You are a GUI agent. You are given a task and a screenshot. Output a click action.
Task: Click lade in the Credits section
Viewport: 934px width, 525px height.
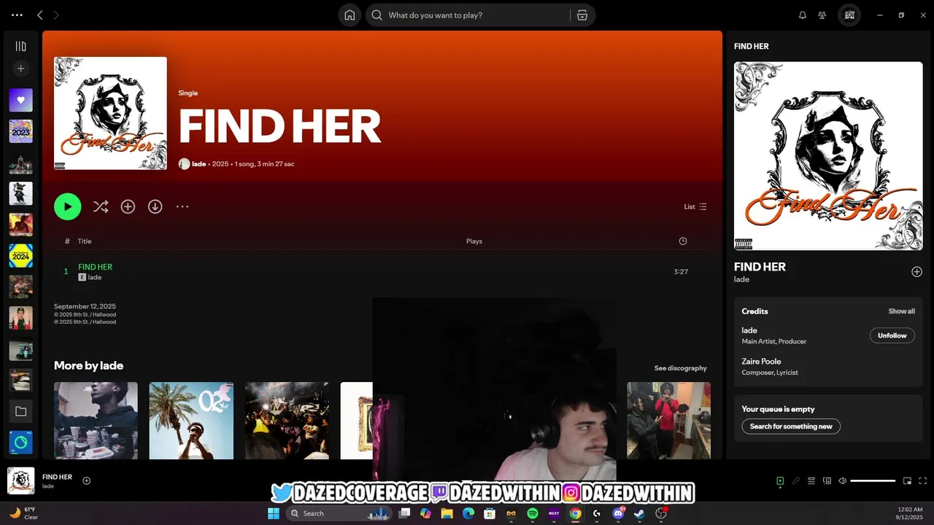tap(749, 330)
